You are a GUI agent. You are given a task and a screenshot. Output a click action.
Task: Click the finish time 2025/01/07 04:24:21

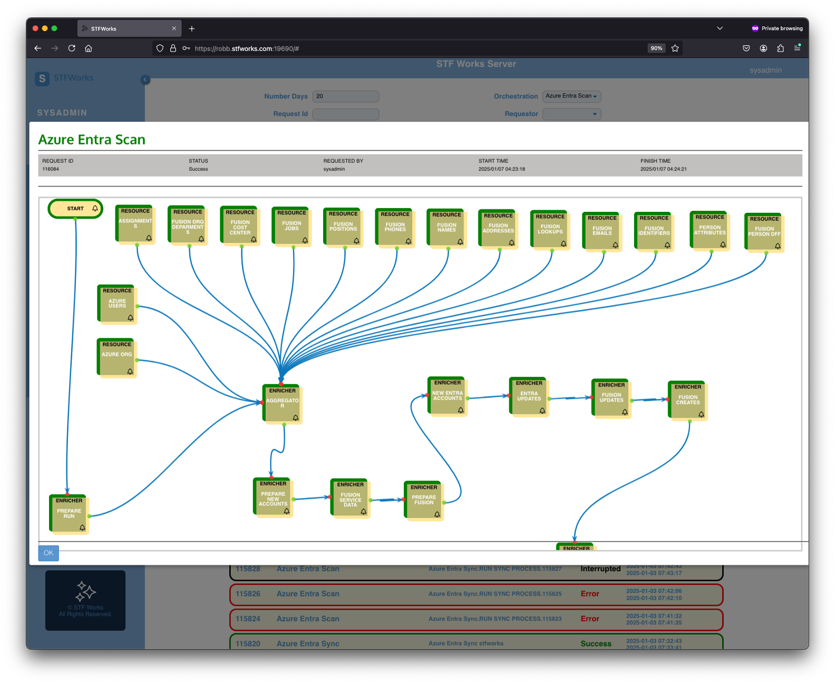click(x=664, y=169)
